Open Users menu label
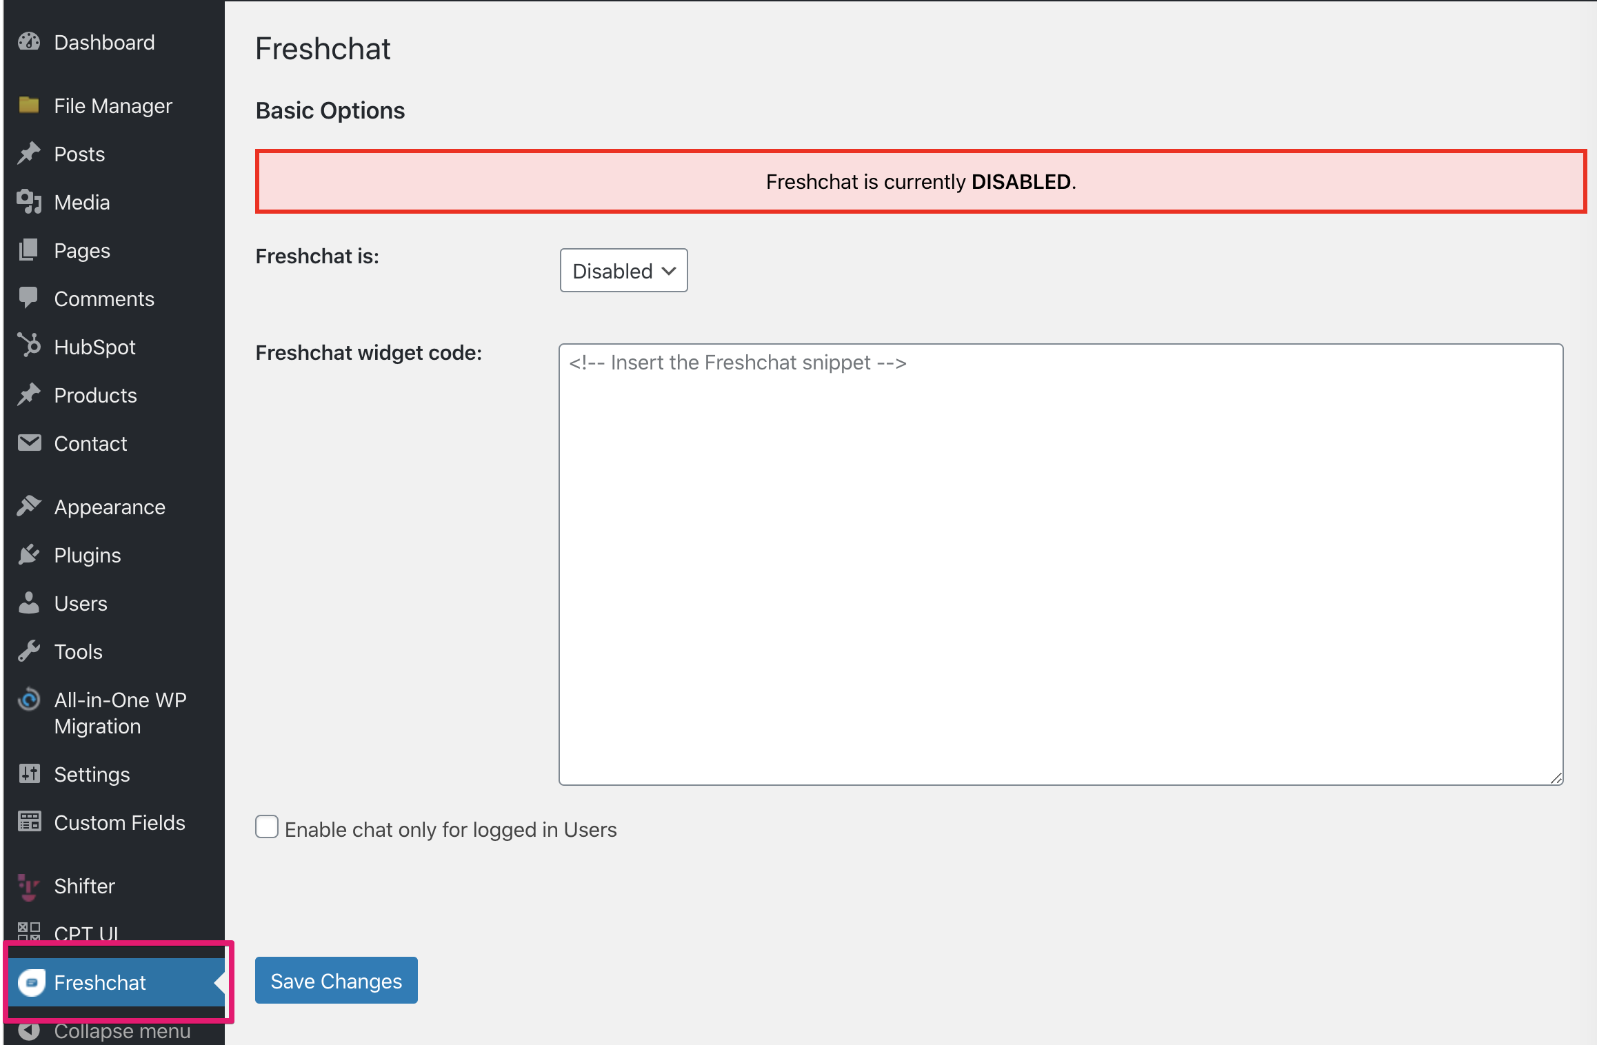The image size is (1597, 1045). [x=81, y=603]
